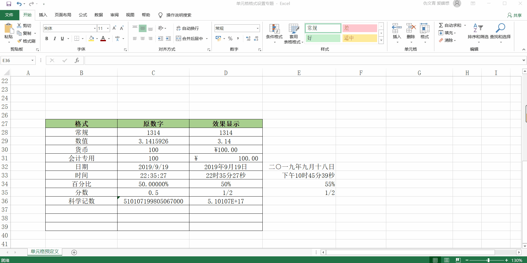527x263 pixels.
Task: Click the Share (共享) button
Action: (x=515, y=15)
